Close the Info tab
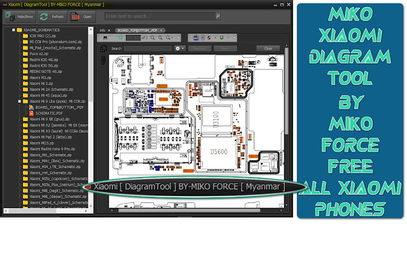This screenshot has width=407, height=255. point(109,30)
